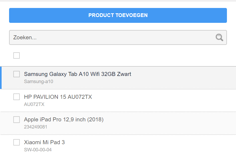Click the AU072TX SKU code
Image resolution: width=236 pixels, height=154 pixels.
pos(34,104)
